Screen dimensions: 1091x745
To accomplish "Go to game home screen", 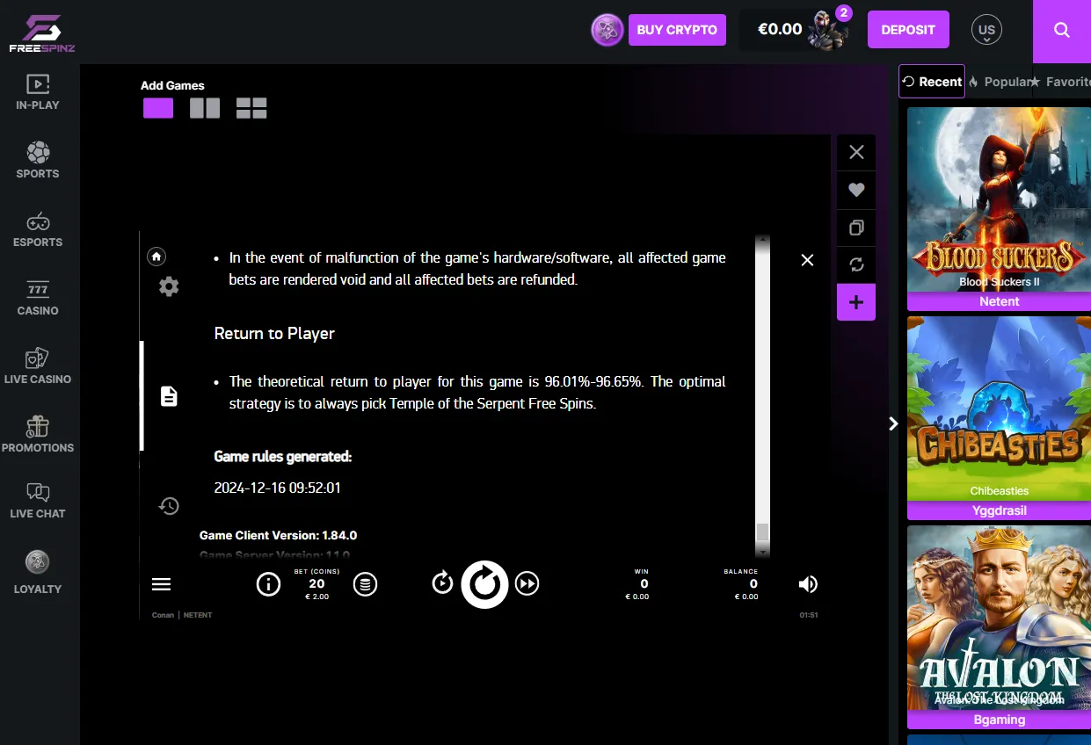I will pos(156,257).
